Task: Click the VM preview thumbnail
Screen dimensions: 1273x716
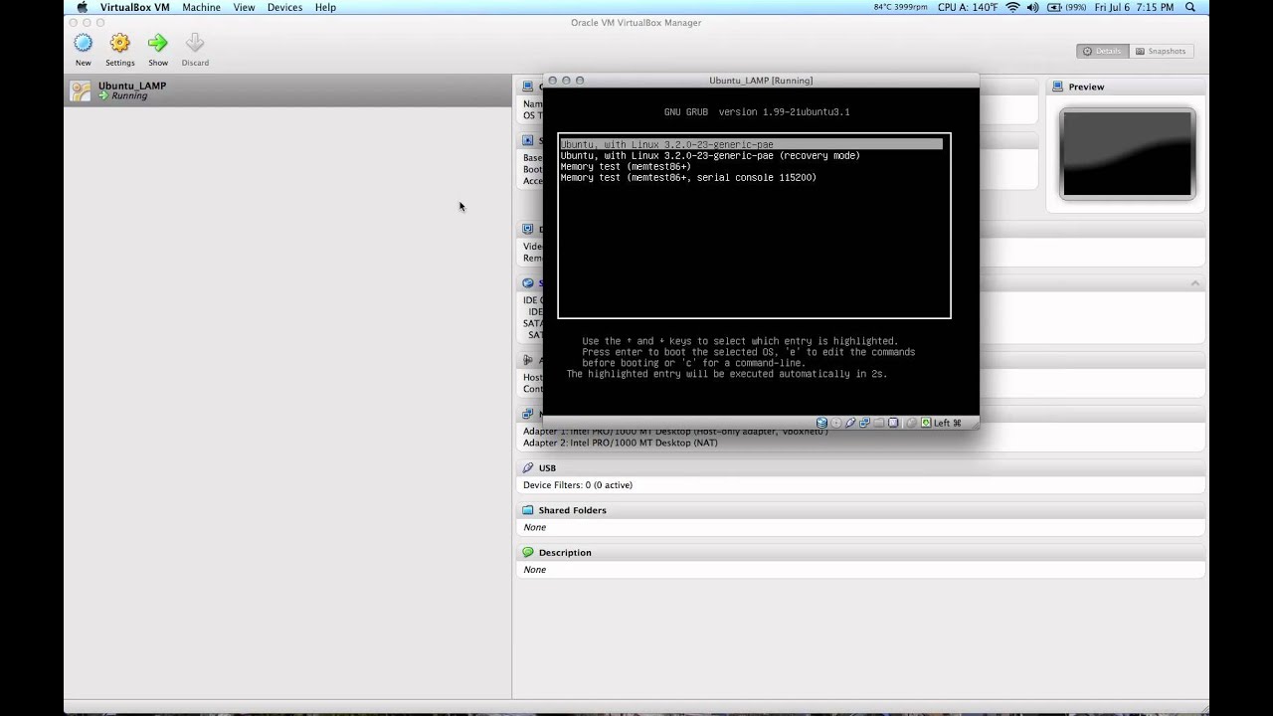Action: [x=1127, y=154]
